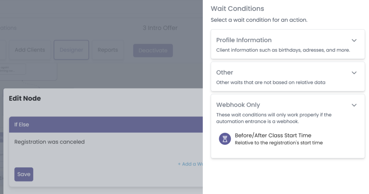Screen dimensions: 369x194
Task: Click the '+ Add a W…' link
Action: (191, 164)
